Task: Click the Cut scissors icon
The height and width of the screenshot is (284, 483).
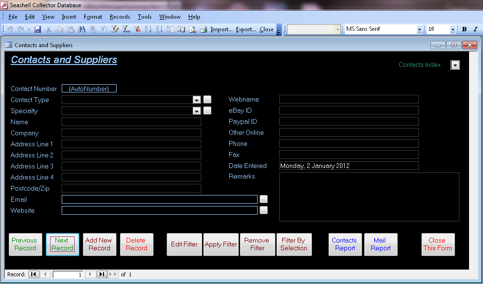Action: pyautogui.click(x=48, y=29)
